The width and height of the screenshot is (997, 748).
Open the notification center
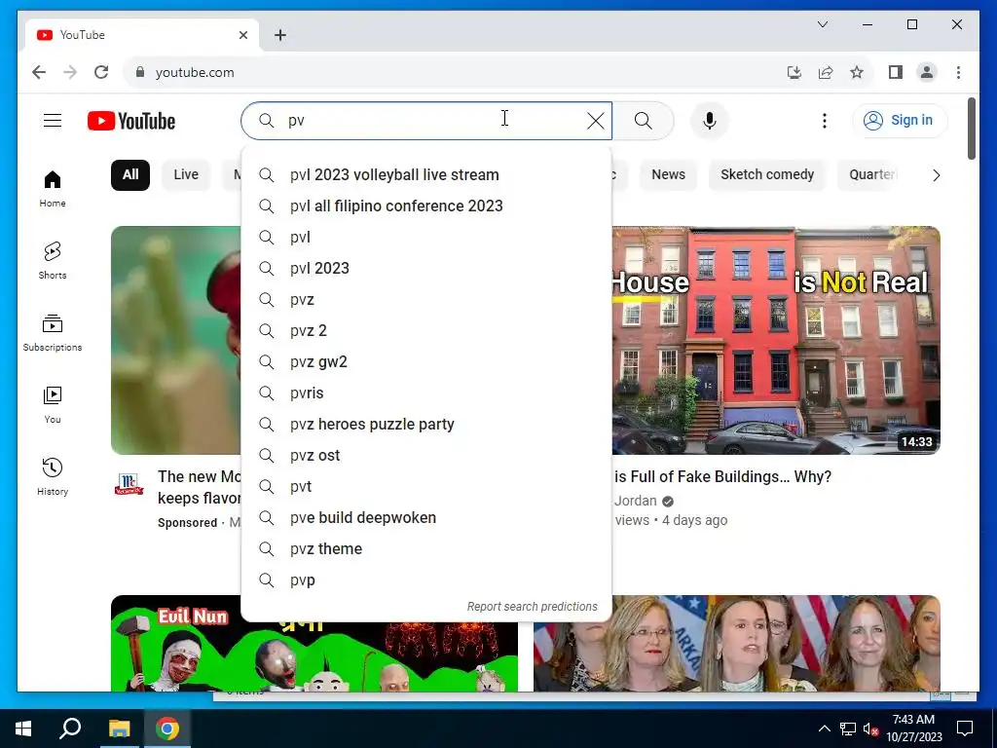click(x=965, y=729)
